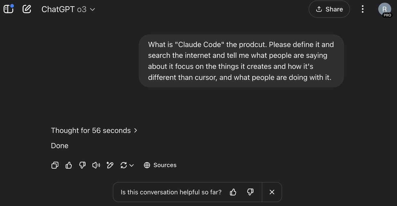The height and width of the screenshot is (206, 397).
Task: Dismiss the conversation feedback prompt
Action: point(272,192)
